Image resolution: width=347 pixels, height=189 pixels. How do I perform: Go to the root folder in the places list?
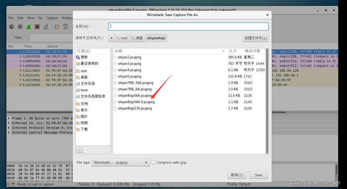coord(81,71)
